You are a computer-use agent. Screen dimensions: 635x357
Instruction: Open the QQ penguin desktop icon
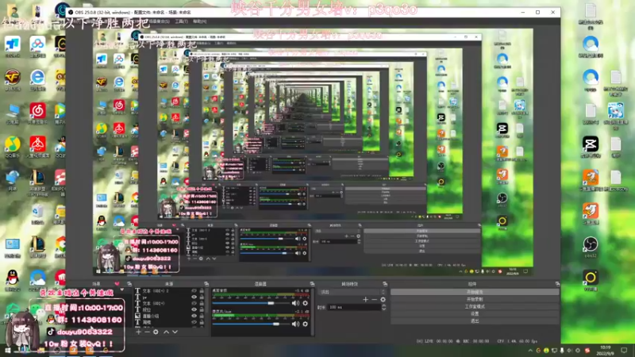coord(13,280)
